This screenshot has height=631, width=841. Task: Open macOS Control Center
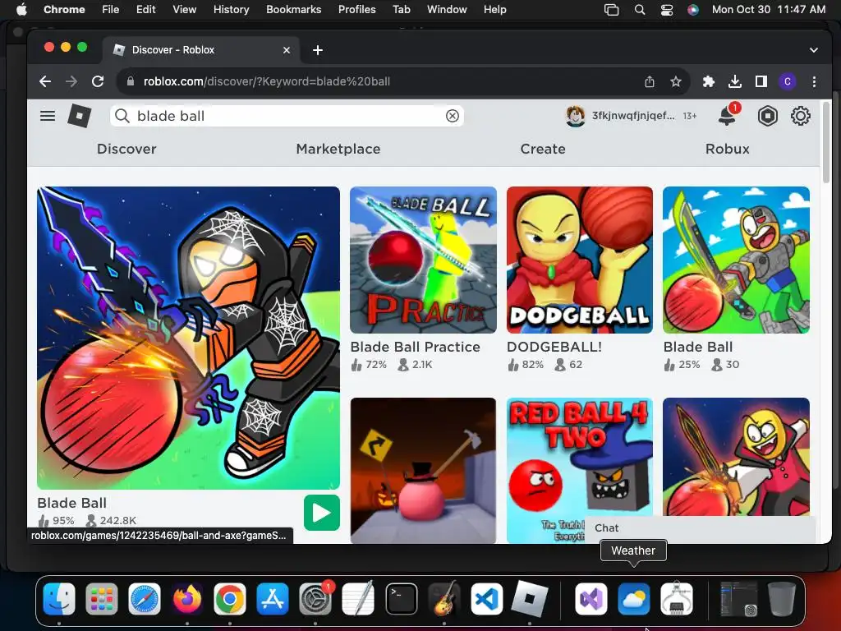click(x=666, y=10)
